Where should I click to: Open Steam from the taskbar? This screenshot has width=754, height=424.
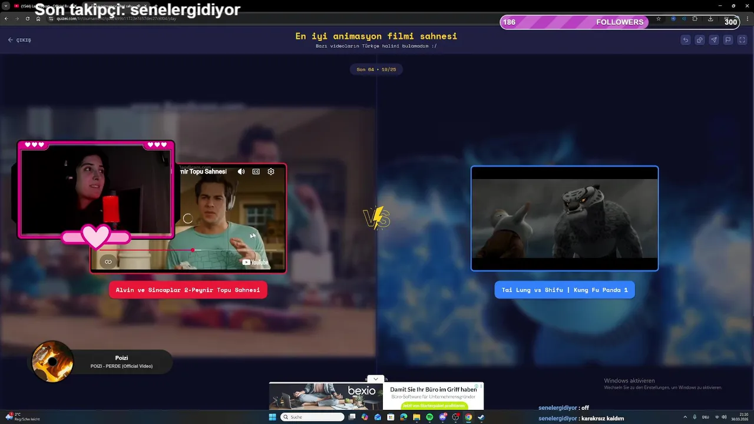click(x=481, y=417)
